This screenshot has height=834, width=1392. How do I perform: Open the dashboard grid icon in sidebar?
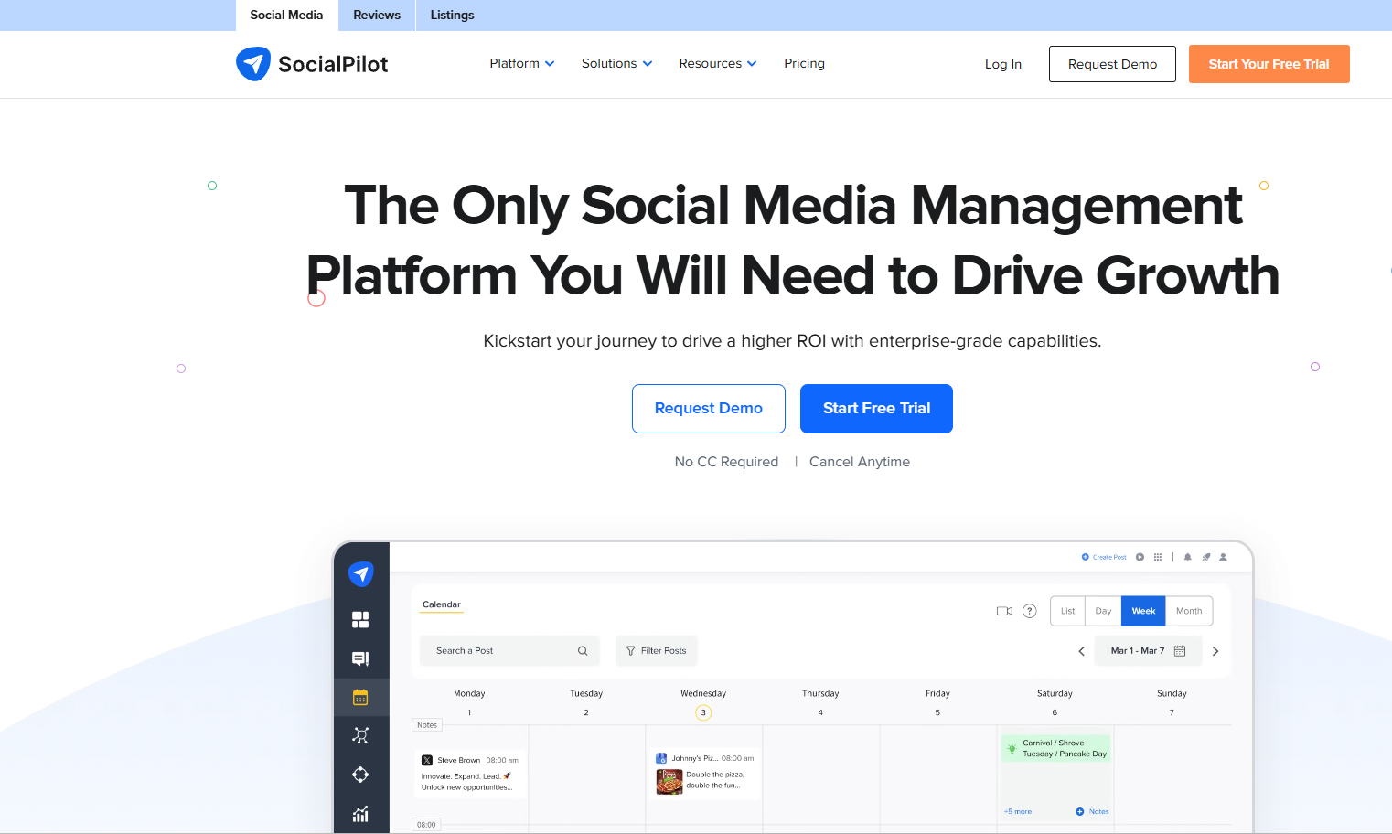click(x=360, y=620)
